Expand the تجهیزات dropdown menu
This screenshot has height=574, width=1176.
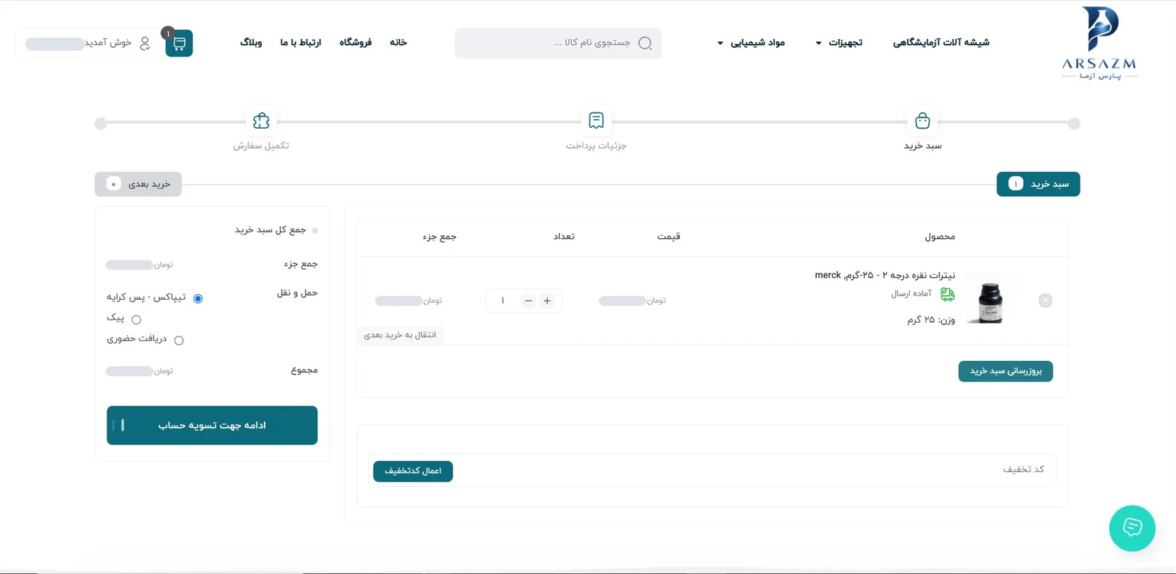pos(839,43)
